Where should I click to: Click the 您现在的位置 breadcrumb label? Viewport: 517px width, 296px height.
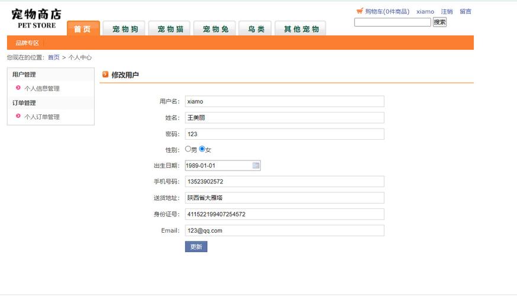25,57
